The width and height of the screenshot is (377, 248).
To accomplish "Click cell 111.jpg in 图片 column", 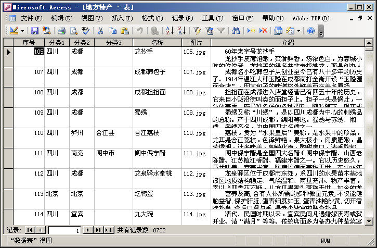I will coord(196,158).
